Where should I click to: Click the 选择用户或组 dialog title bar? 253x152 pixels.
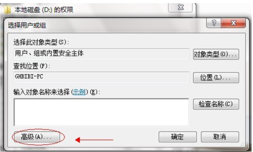coord(106,25)
